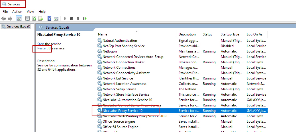Select the Net.Tcp Port Sharing Service row name
Image resolution: width=296 pixels, height=132 pixels.
(x=123, y=46)
